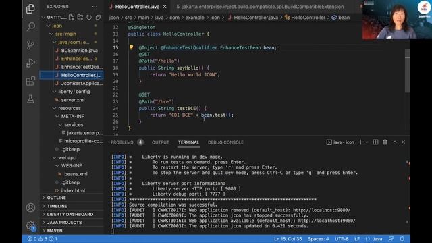432x243 pixels.
Task: Collapse the webapp folder
Action: 54,157
